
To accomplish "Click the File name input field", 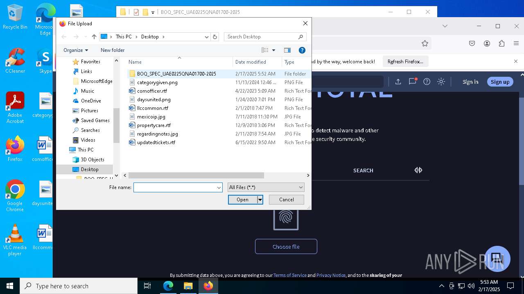I will [174, 187].
